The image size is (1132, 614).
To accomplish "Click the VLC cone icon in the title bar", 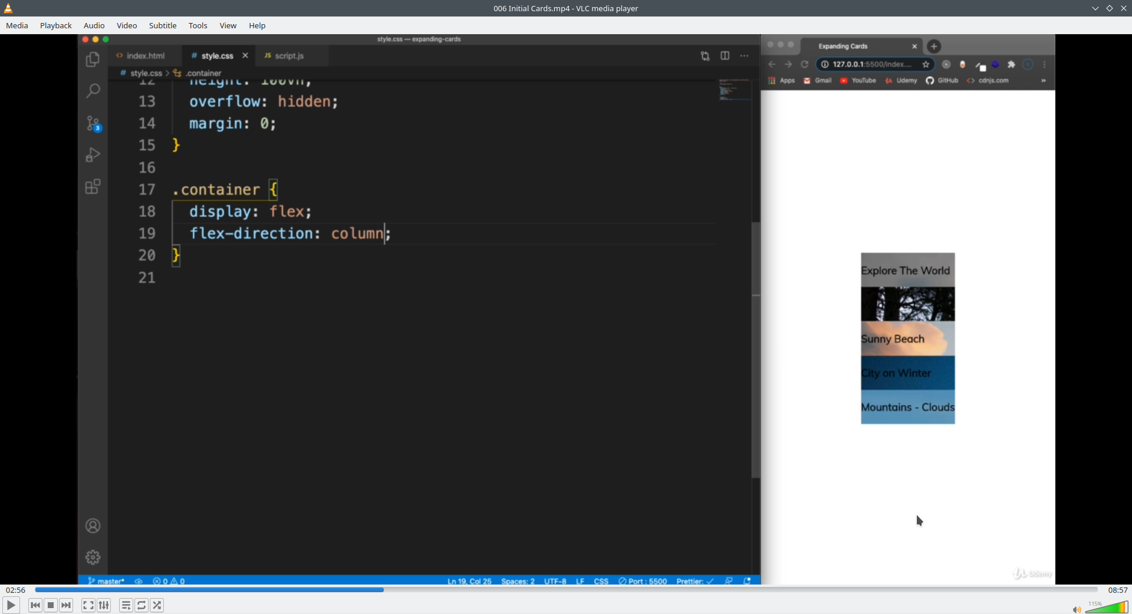I will [8, 8].
